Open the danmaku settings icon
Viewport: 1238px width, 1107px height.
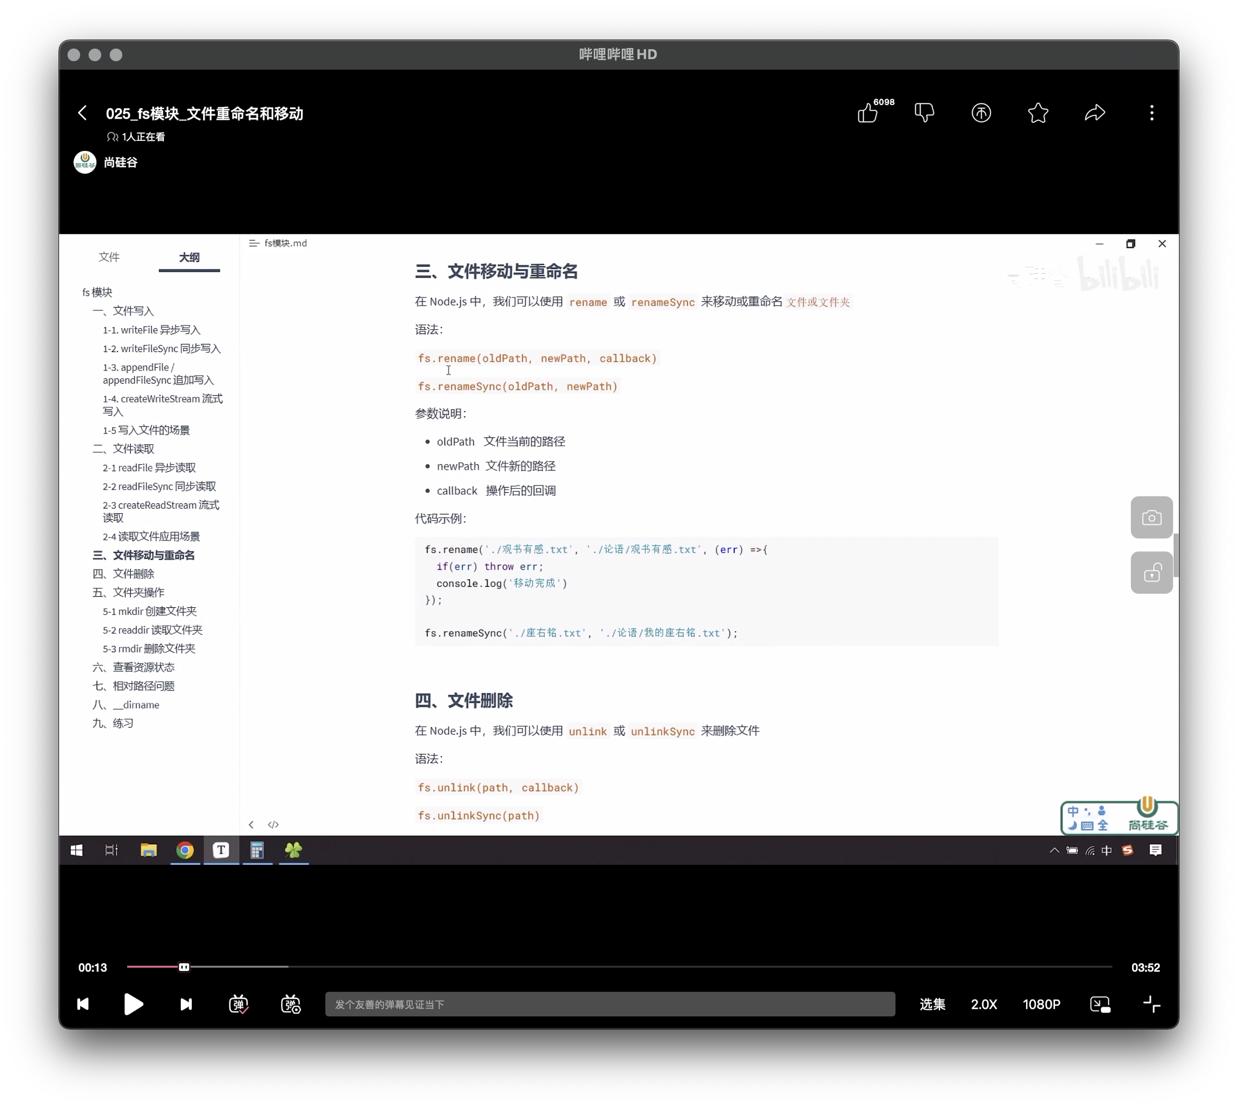click(x=291, y=1004)
